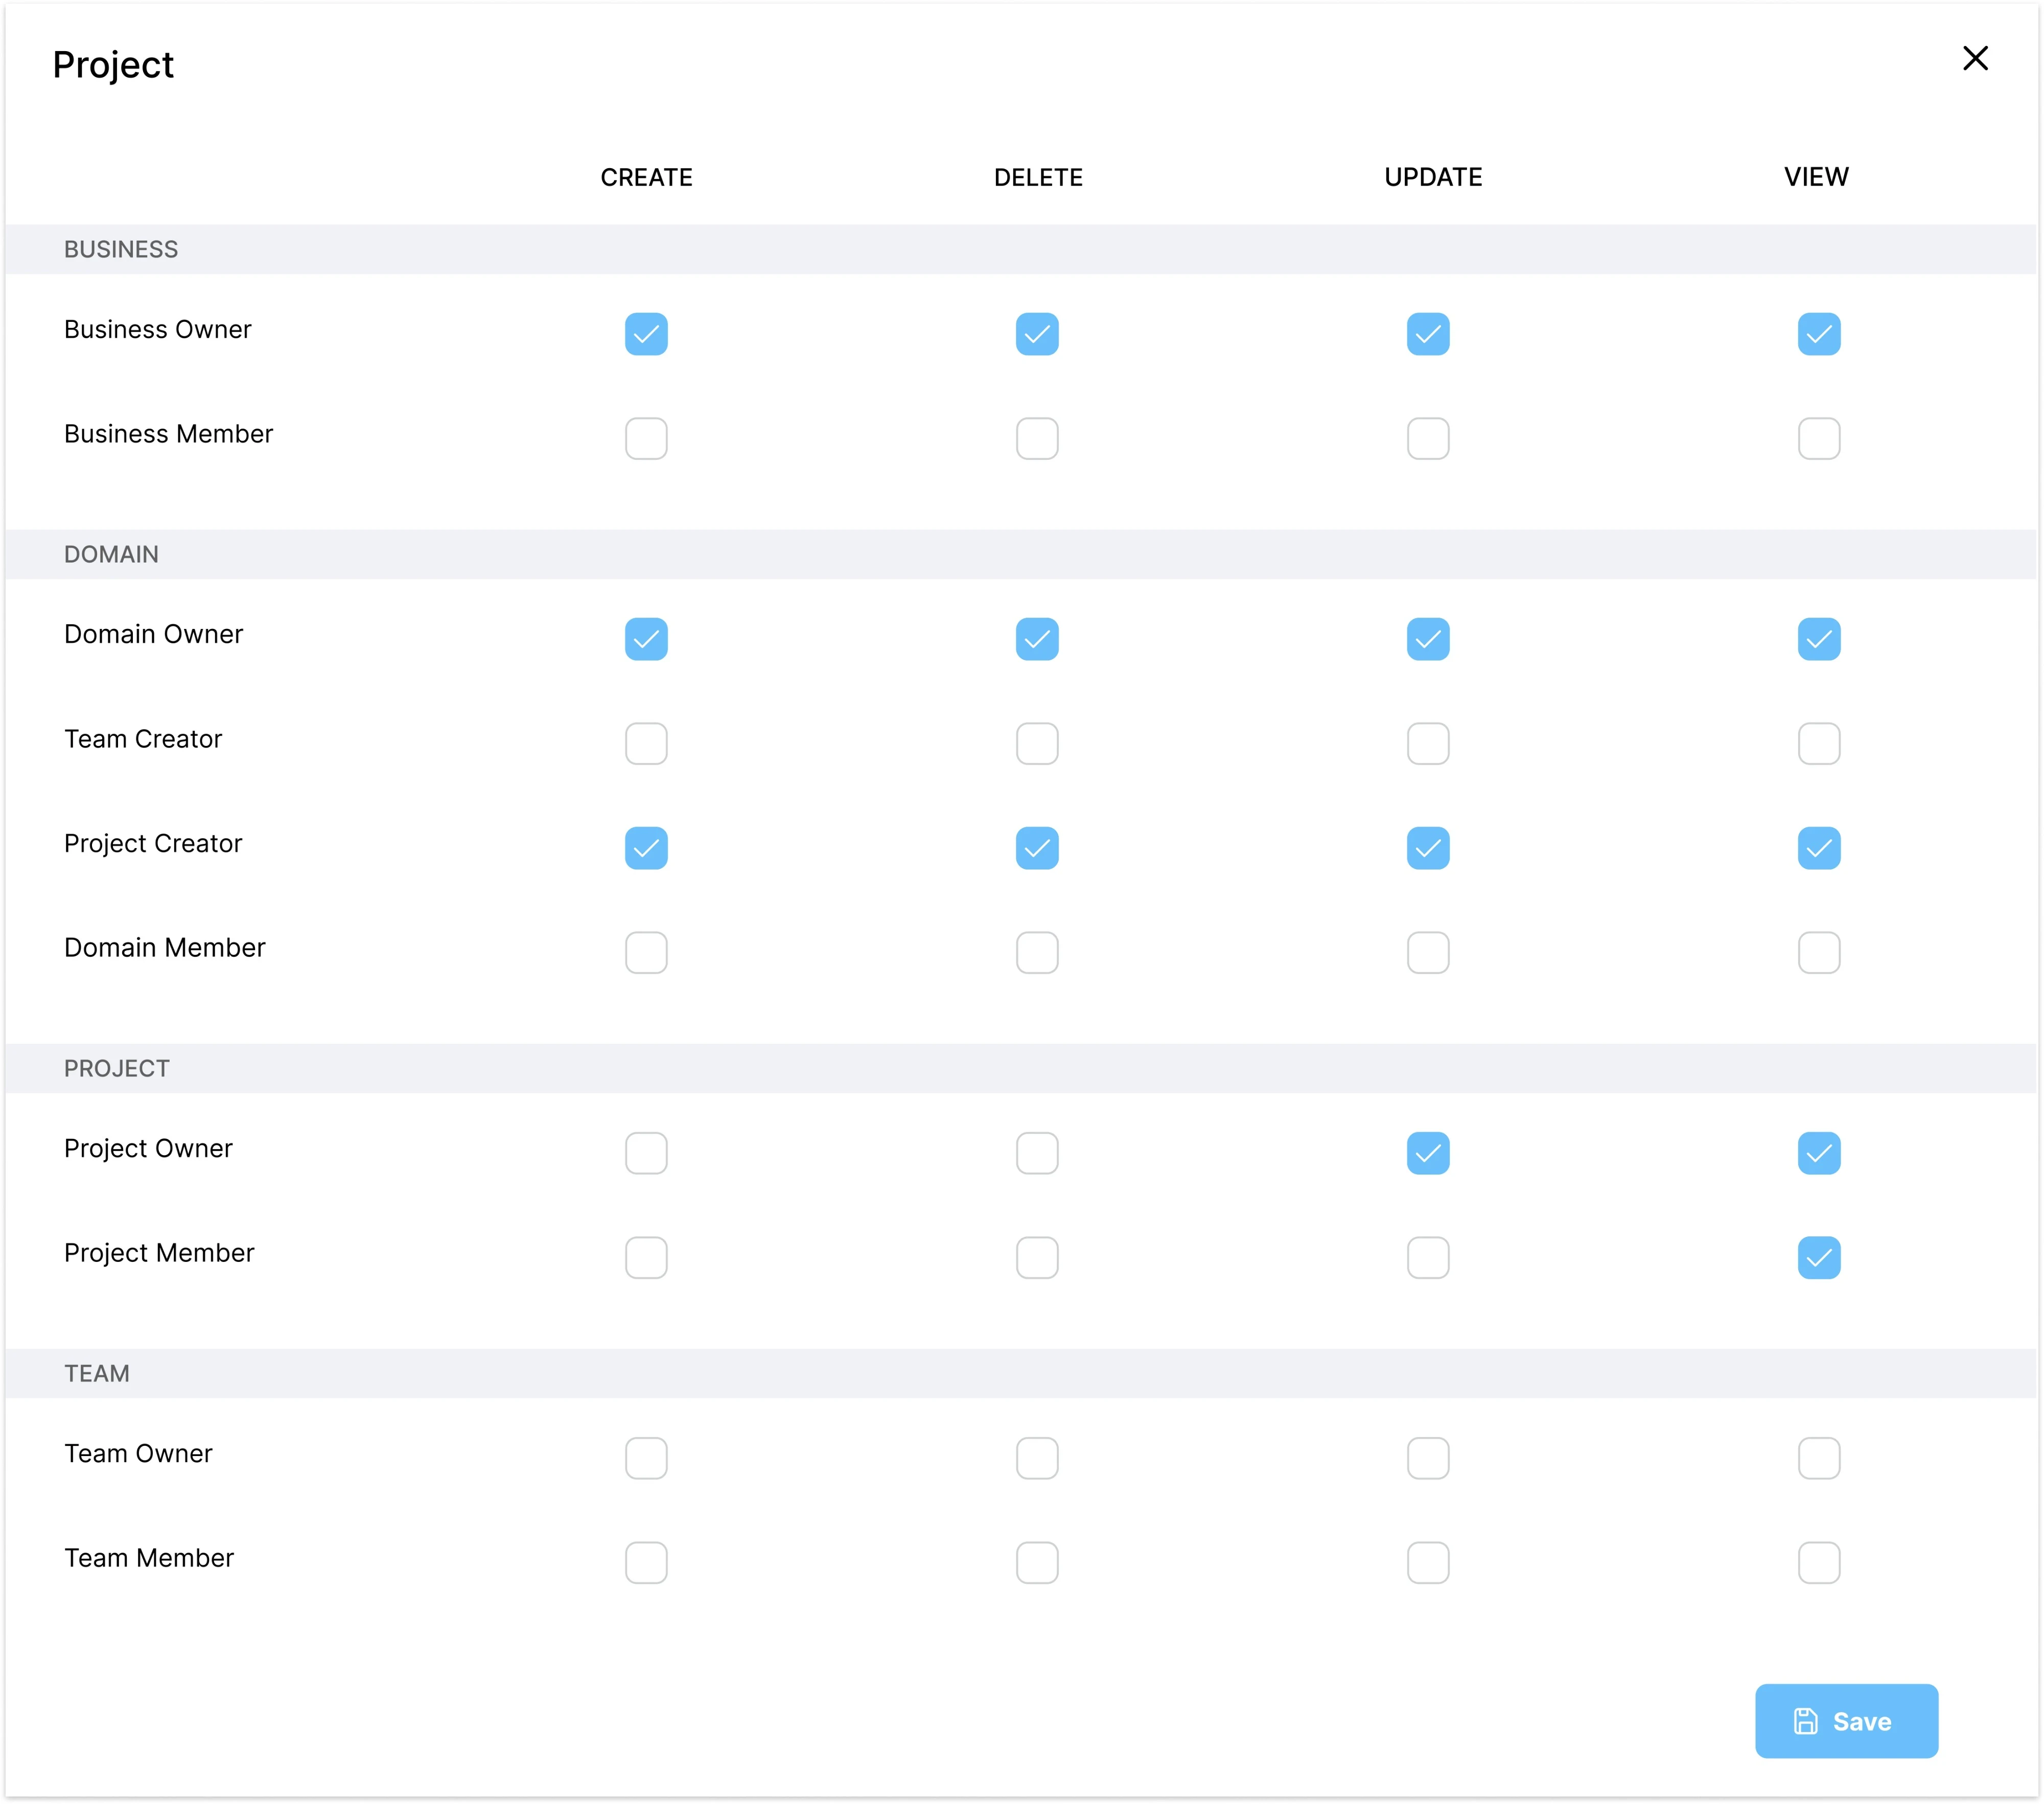Uncheck Project Member VIEW permission

coord(1819,1257)
